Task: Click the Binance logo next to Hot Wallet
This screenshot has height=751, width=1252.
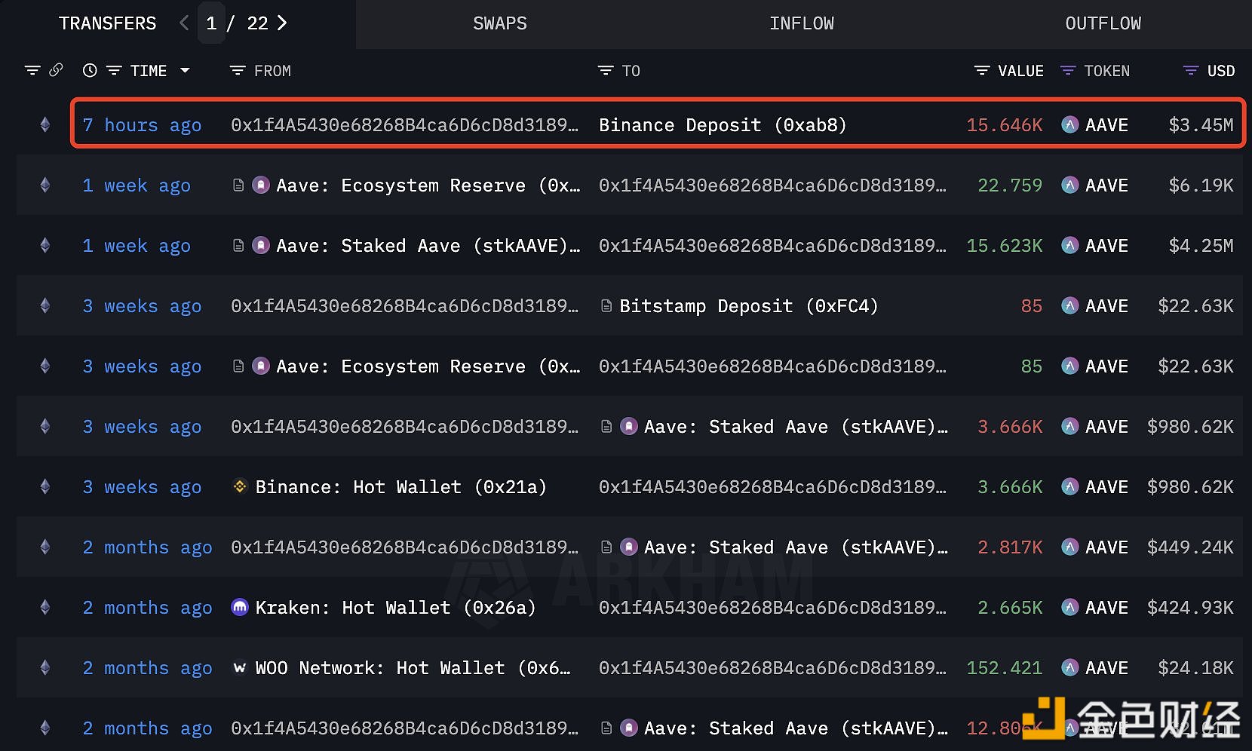Action: (x=240, y=486)
